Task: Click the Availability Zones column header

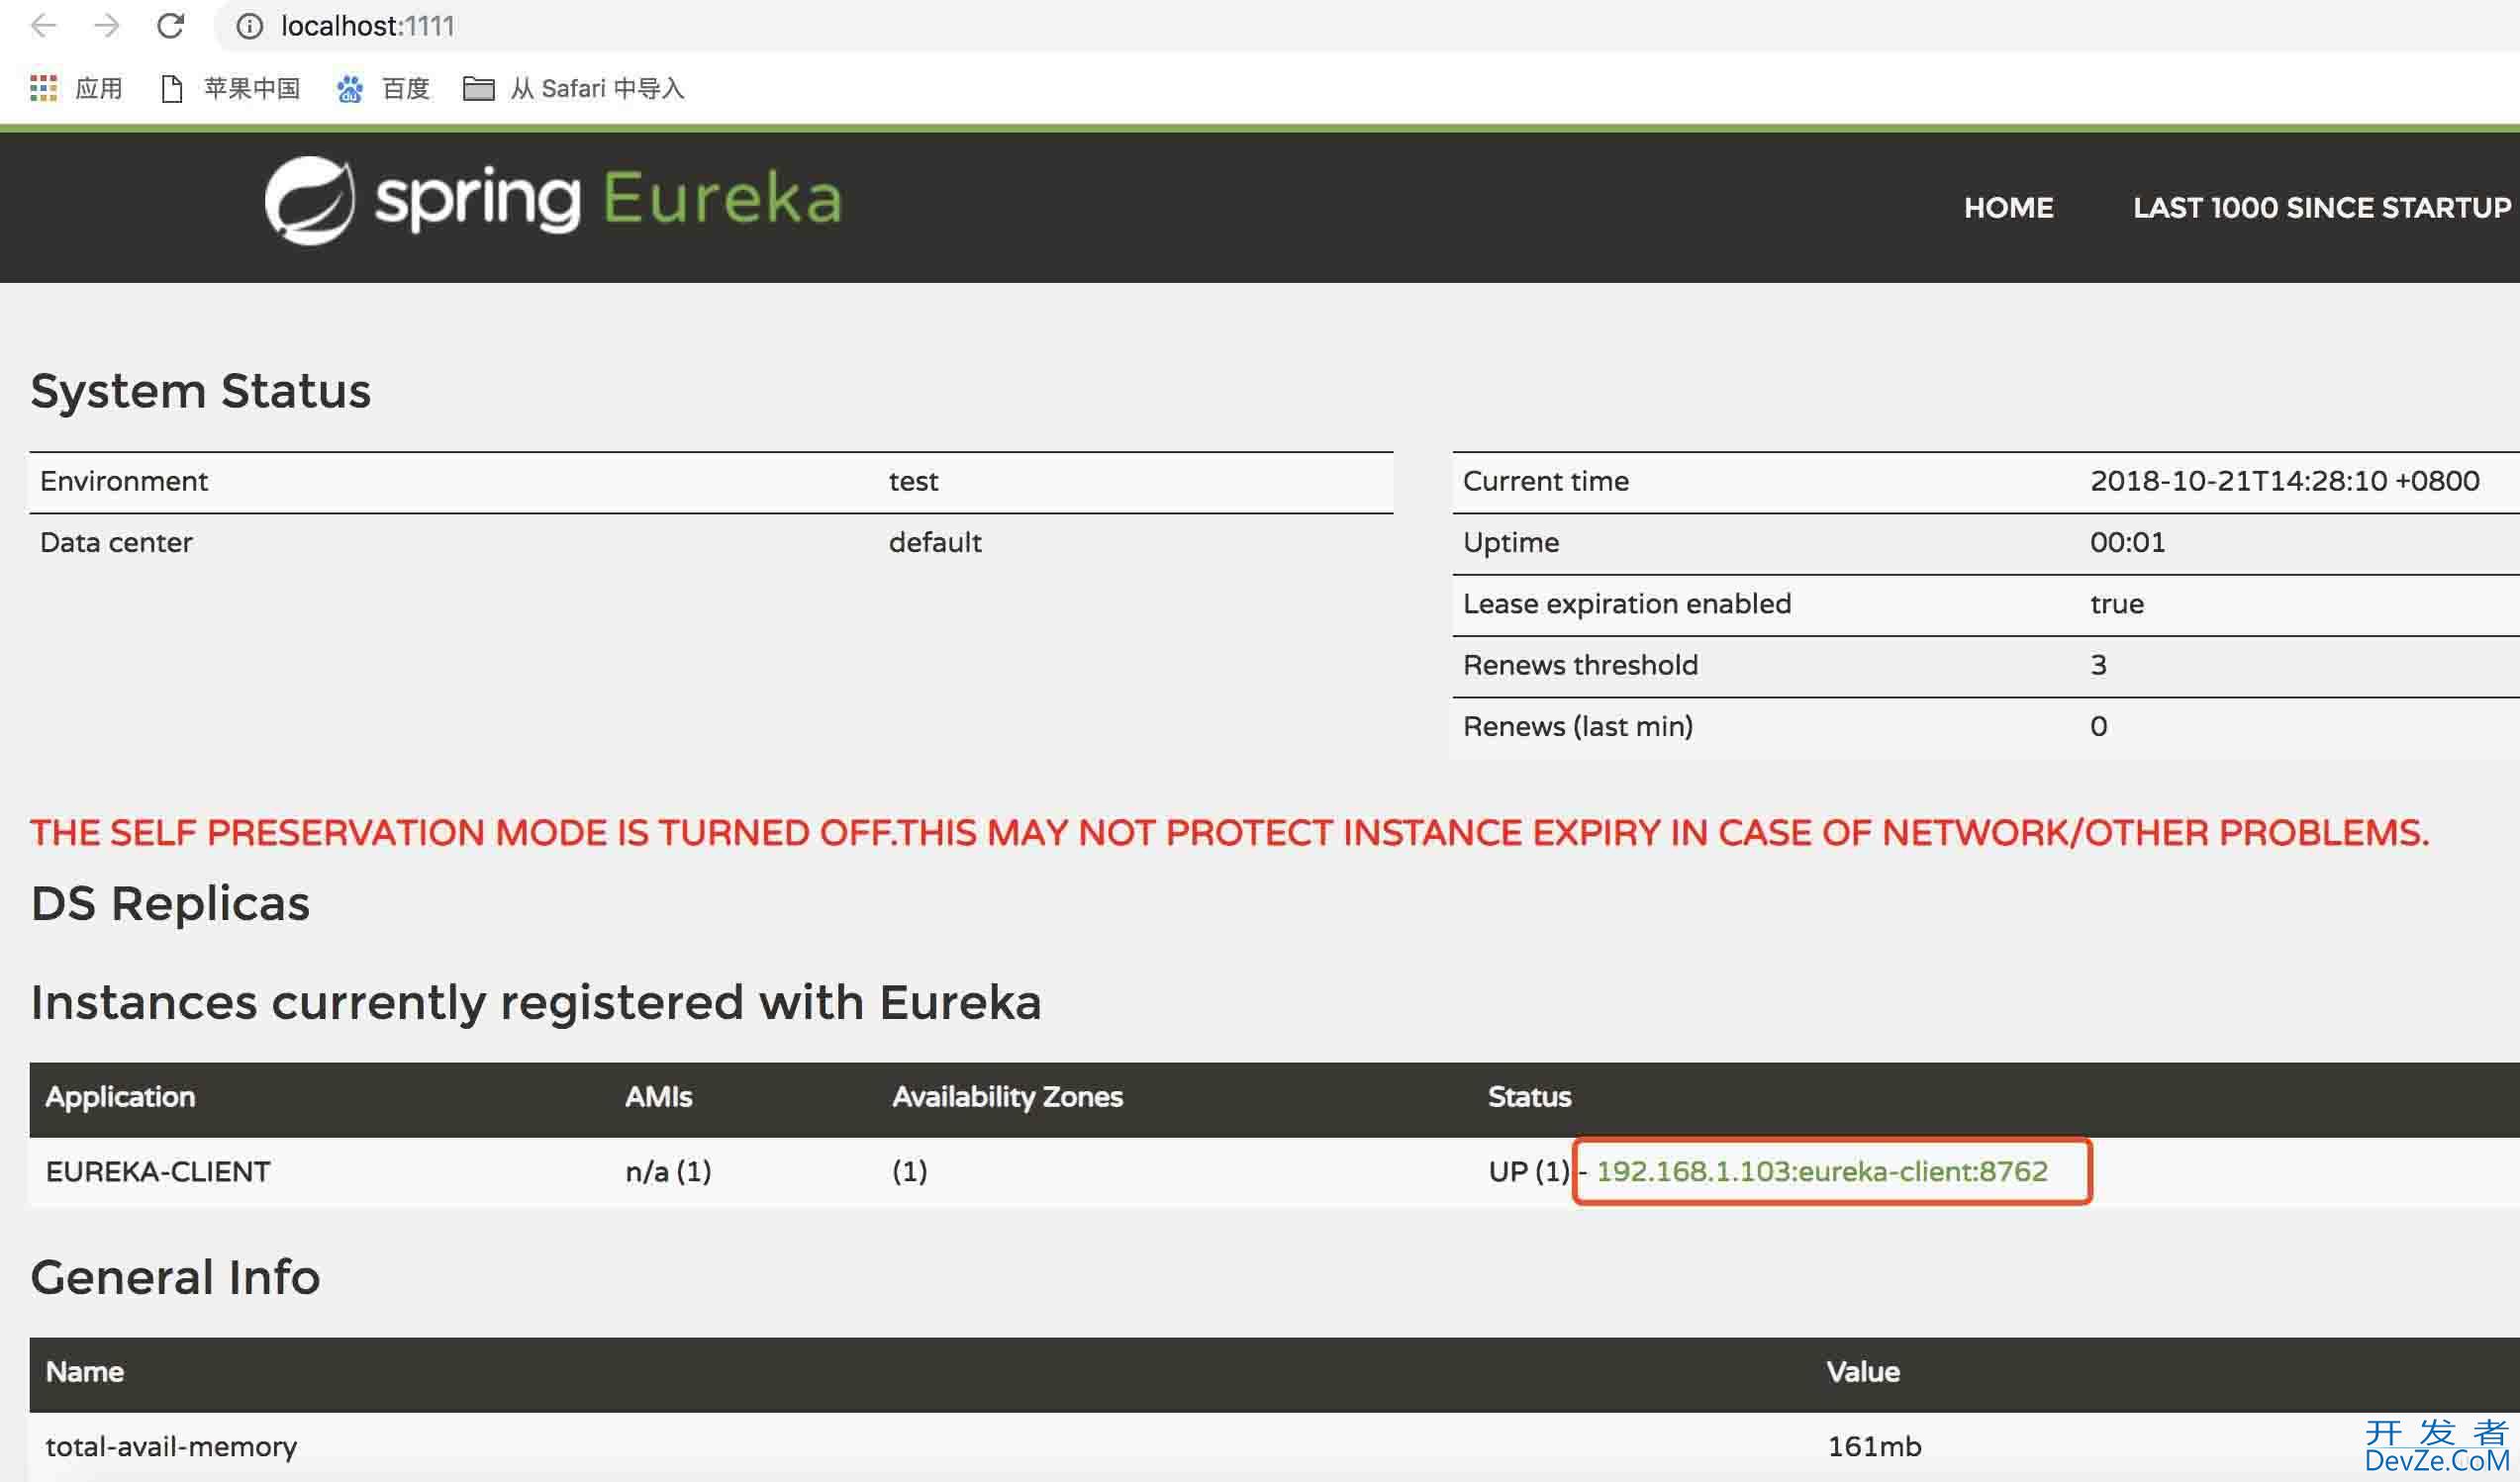Action: (1007, 1097)
